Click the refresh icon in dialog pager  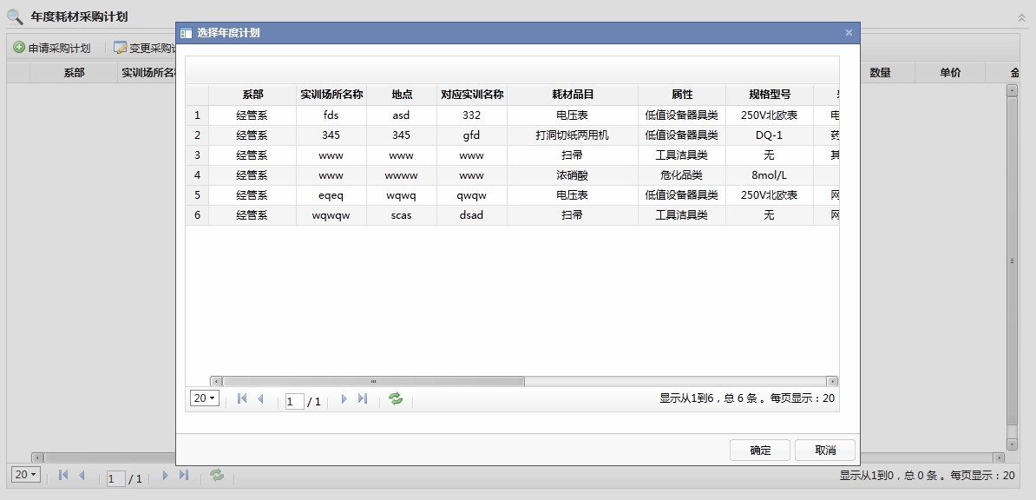click(x=396, y=399)
